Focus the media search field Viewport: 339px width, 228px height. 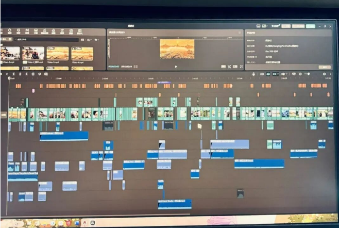coord(46,40)
